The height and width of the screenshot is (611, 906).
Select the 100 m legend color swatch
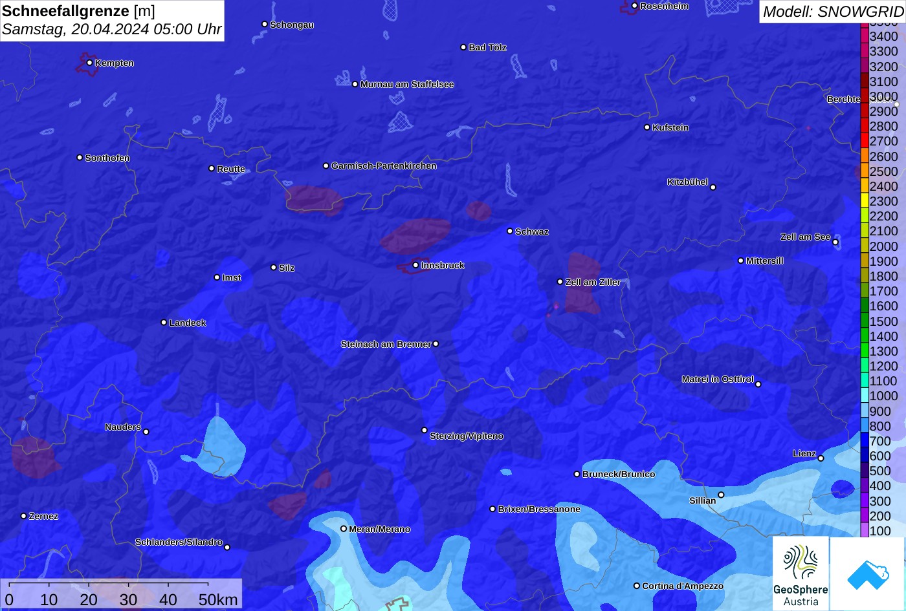point(864,531)
